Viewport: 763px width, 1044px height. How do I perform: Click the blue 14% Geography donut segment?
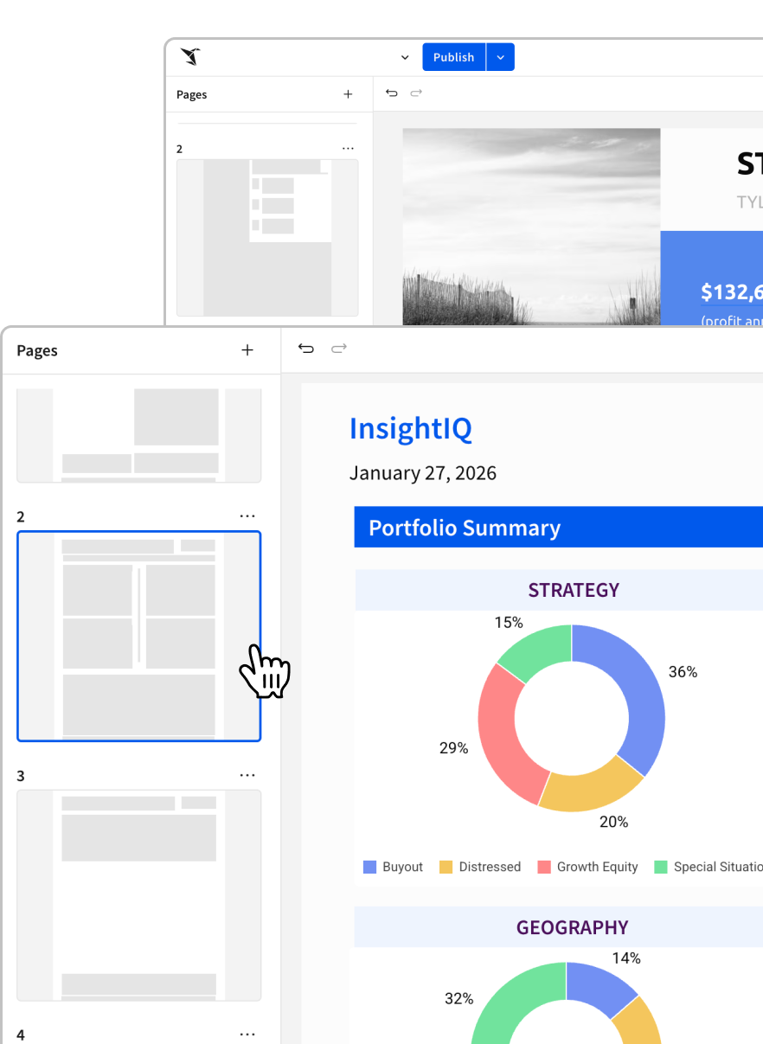599,986
